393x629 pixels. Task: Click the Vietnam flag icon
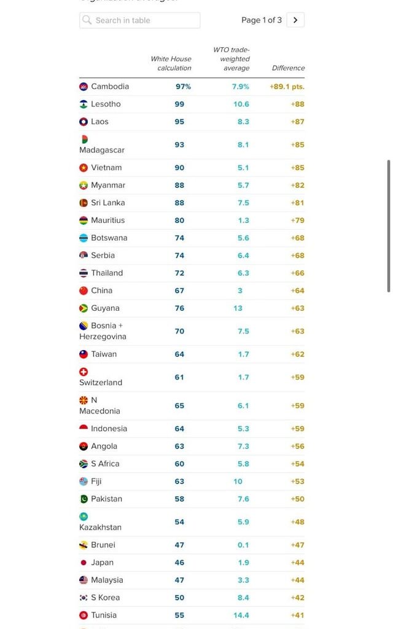tap(84, 168)
